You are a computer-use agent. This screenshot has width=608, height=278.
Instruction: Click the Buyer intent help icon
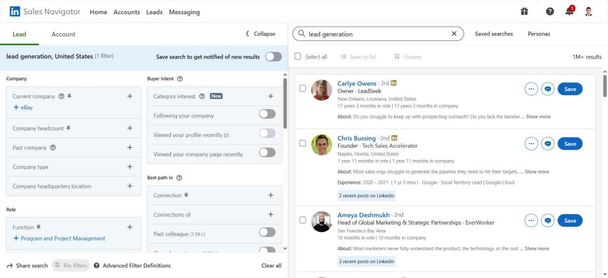pos(179,79)
